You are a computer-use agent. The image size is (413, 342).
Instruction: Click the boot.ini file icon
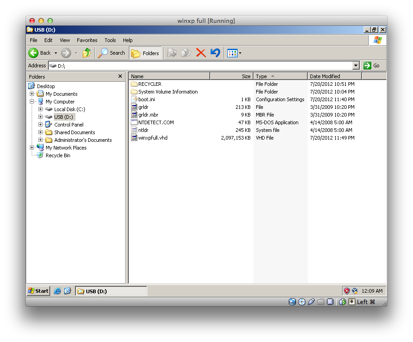tap(134, 99)
